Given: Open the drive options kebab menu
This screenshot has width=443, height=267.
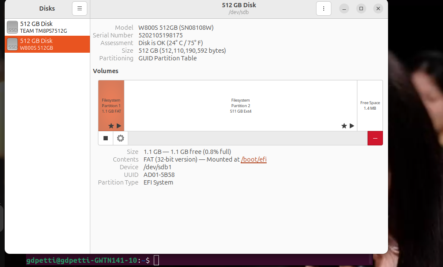Looking at the screenshot, I should [324, 9].
